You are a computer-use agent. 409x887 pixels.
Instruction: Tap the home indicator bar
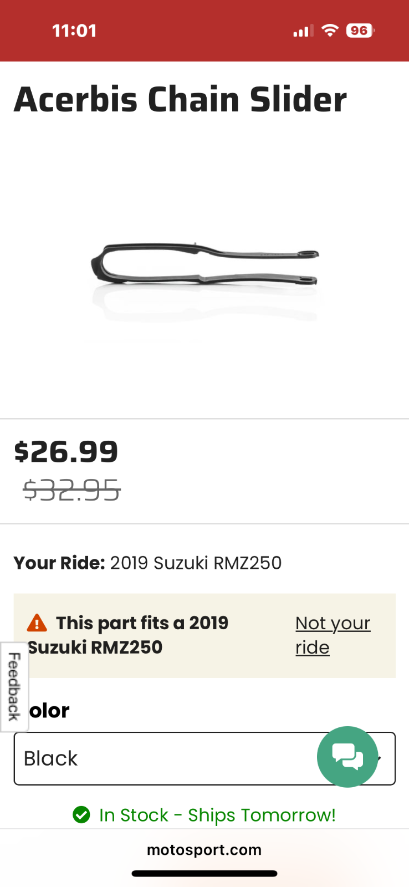tap(204, 874)
